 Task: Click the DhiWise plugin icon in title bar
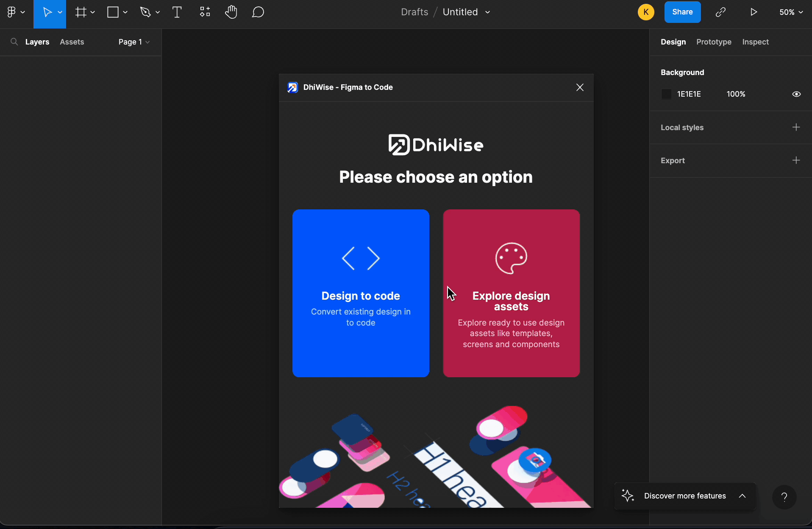[x=292, y=87]
